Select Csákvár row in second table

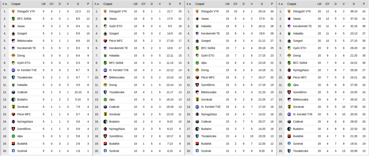point(138,107)
